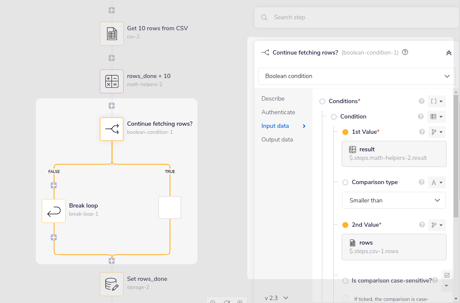The width and height of the screenshot is (460, 303).
Task: Tick the case-sensitive comparison checkbox
Action: (345, 298)
